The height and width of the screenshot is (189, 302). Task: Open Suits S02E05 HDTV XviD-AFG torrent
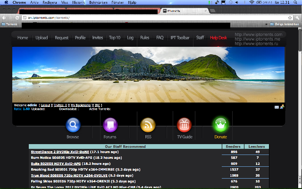pos(56,164)
